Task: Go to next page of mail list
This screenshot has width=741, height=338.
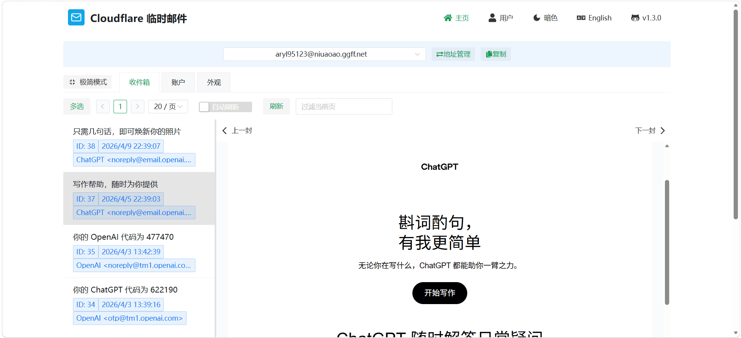Action: (x=137, y=106)
